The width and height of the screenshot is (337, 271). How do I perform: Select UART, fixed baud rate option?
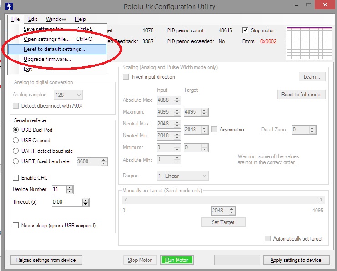coord(15,161)
